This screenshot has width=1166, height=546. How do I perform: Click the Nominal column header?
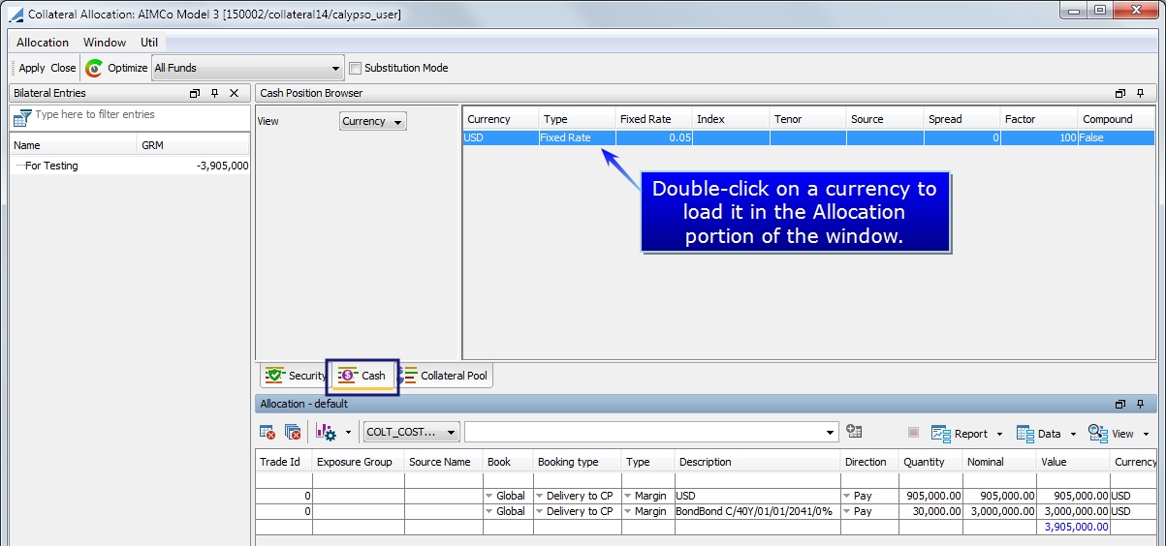(1001, 462)
